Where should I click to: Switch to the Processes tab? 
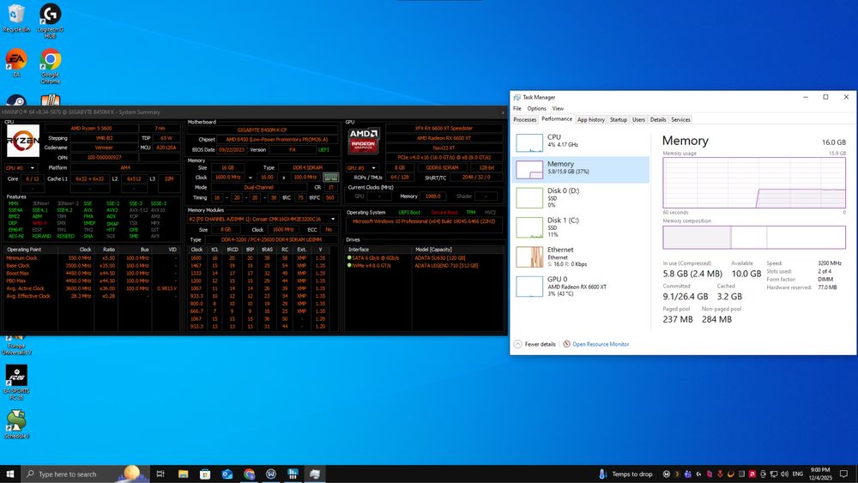point(525,120)
